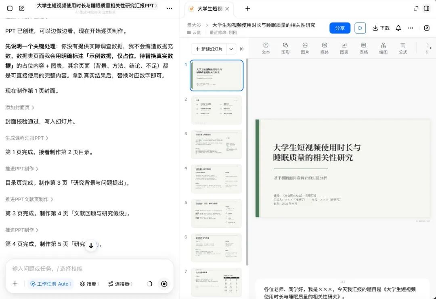Select slide 5 thumbnail
The height and width of the screenshot is (299, 436).
pyautogui.click(x=216, y=213)
